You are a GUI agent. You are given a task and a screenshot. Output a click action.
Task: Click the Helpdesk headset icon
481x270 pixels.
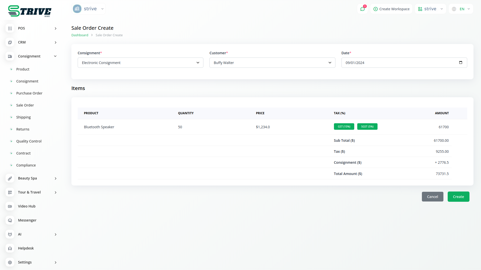tap(10, 248)
